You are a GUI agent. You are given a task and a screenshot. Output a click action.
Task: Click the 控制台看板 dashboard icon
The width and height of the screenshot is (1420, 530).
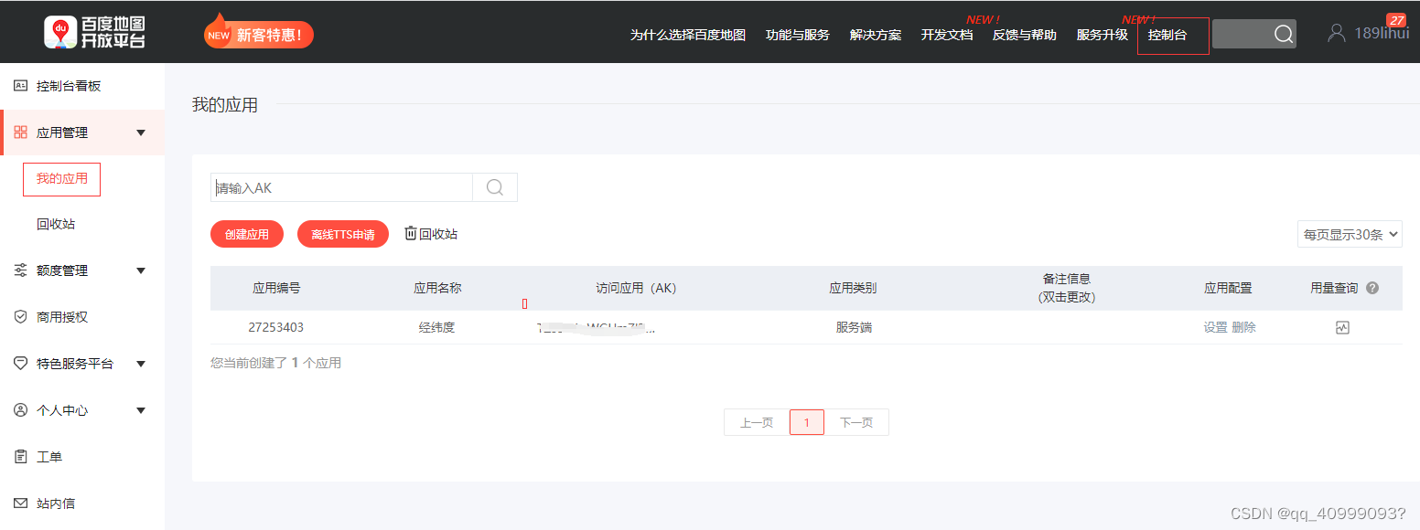20,86
